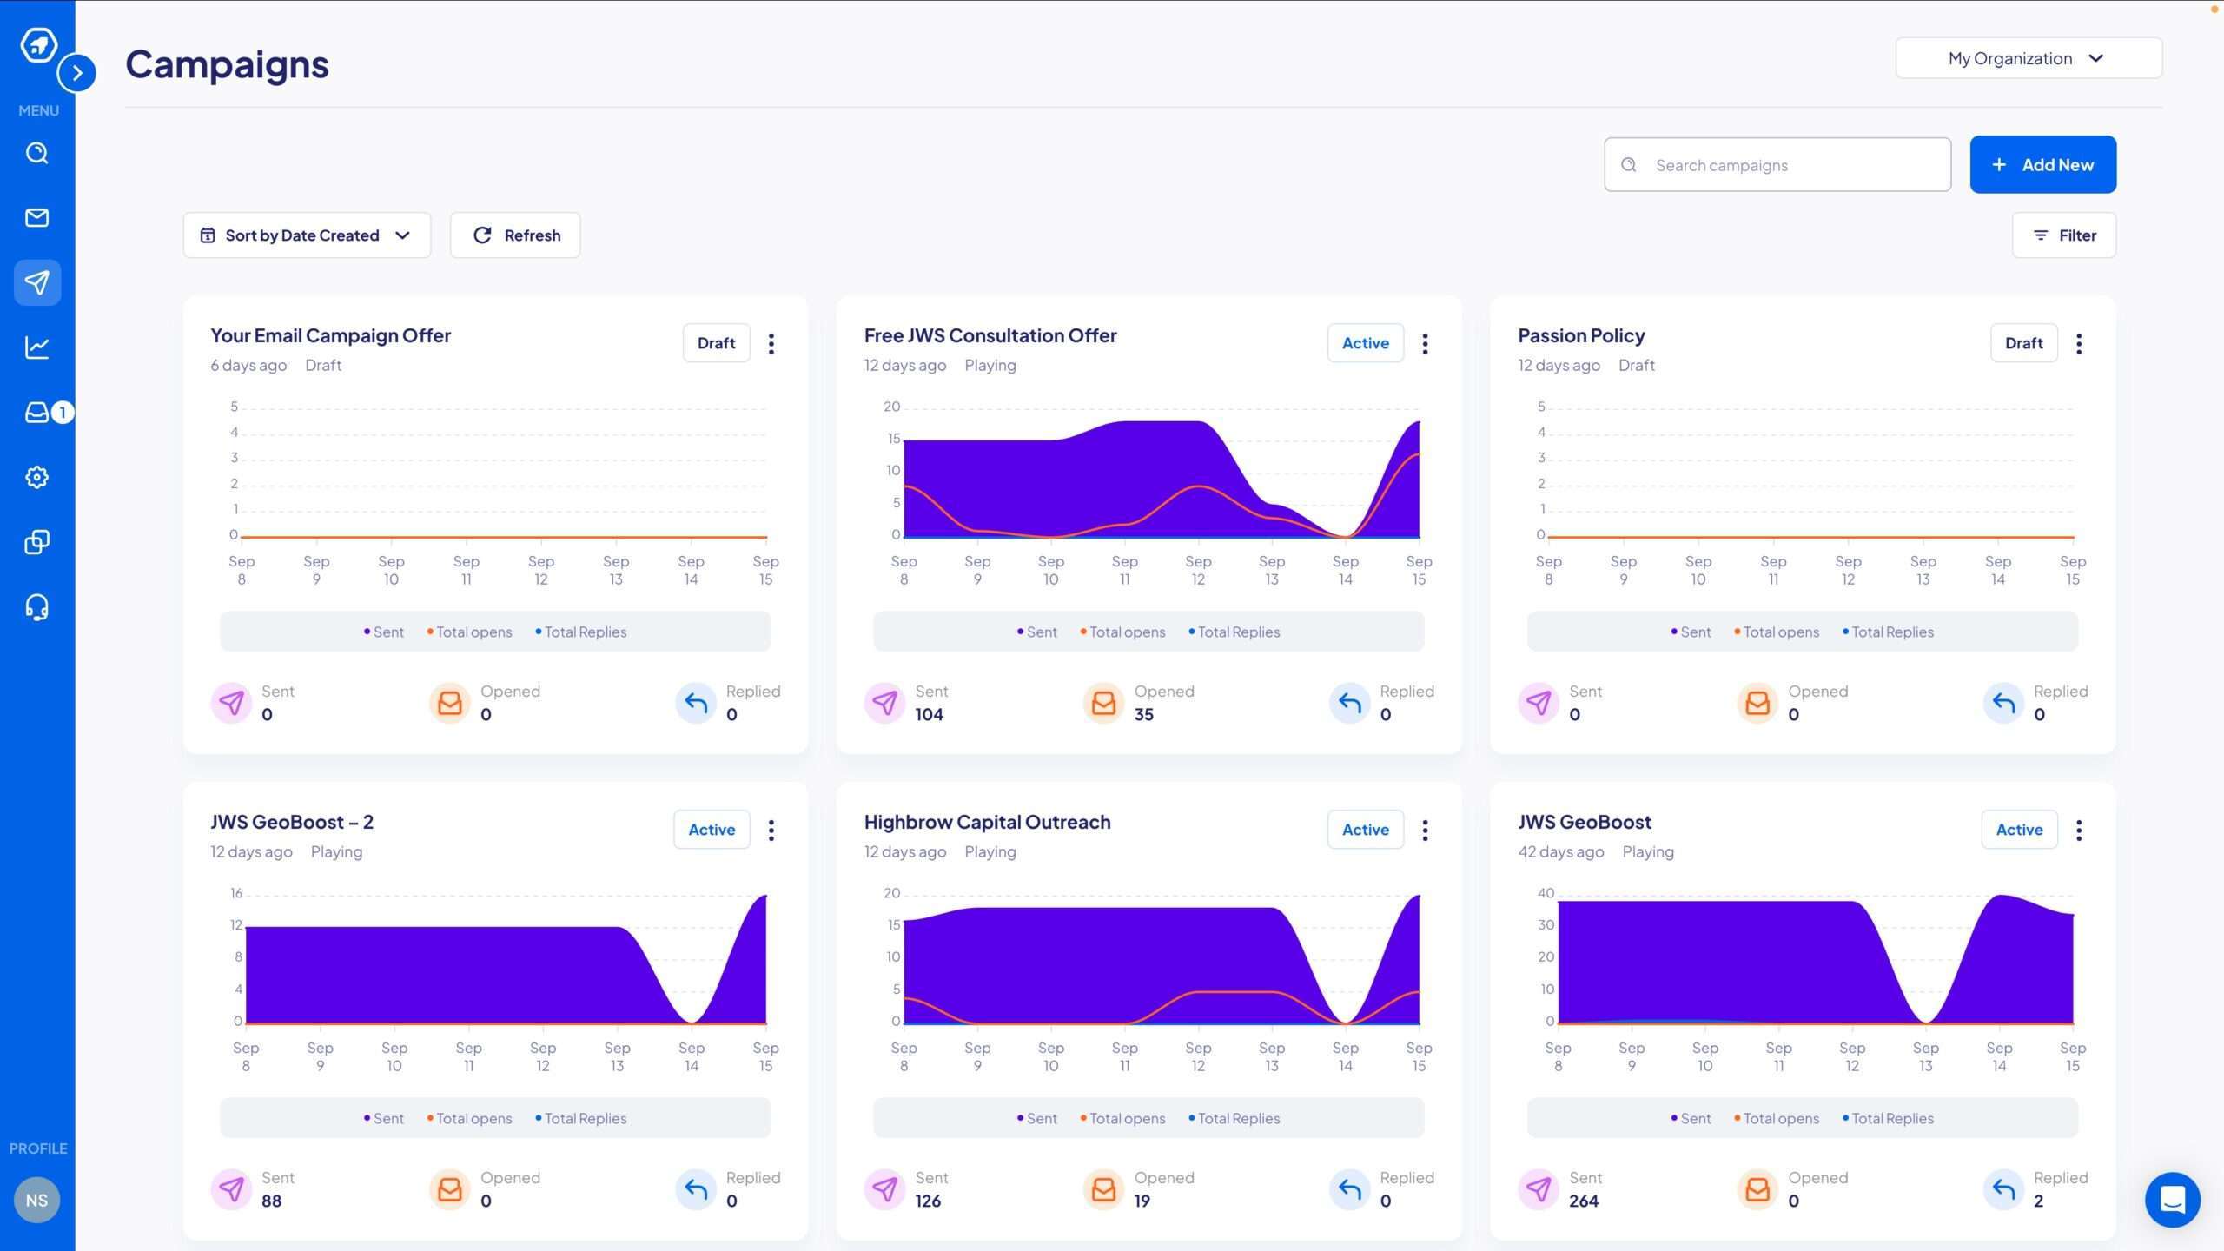The height and width of the screenshot is (1251, 2224).
Task: Toggle Total opens legend in Free JWS Consultation chart
Action: point(1122,632)
